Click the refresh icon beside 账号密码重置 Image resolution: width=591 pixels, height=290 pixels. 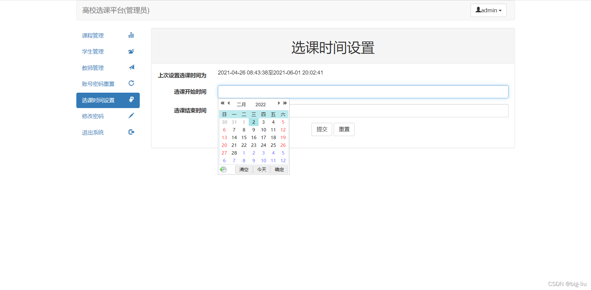coord(131,83)
